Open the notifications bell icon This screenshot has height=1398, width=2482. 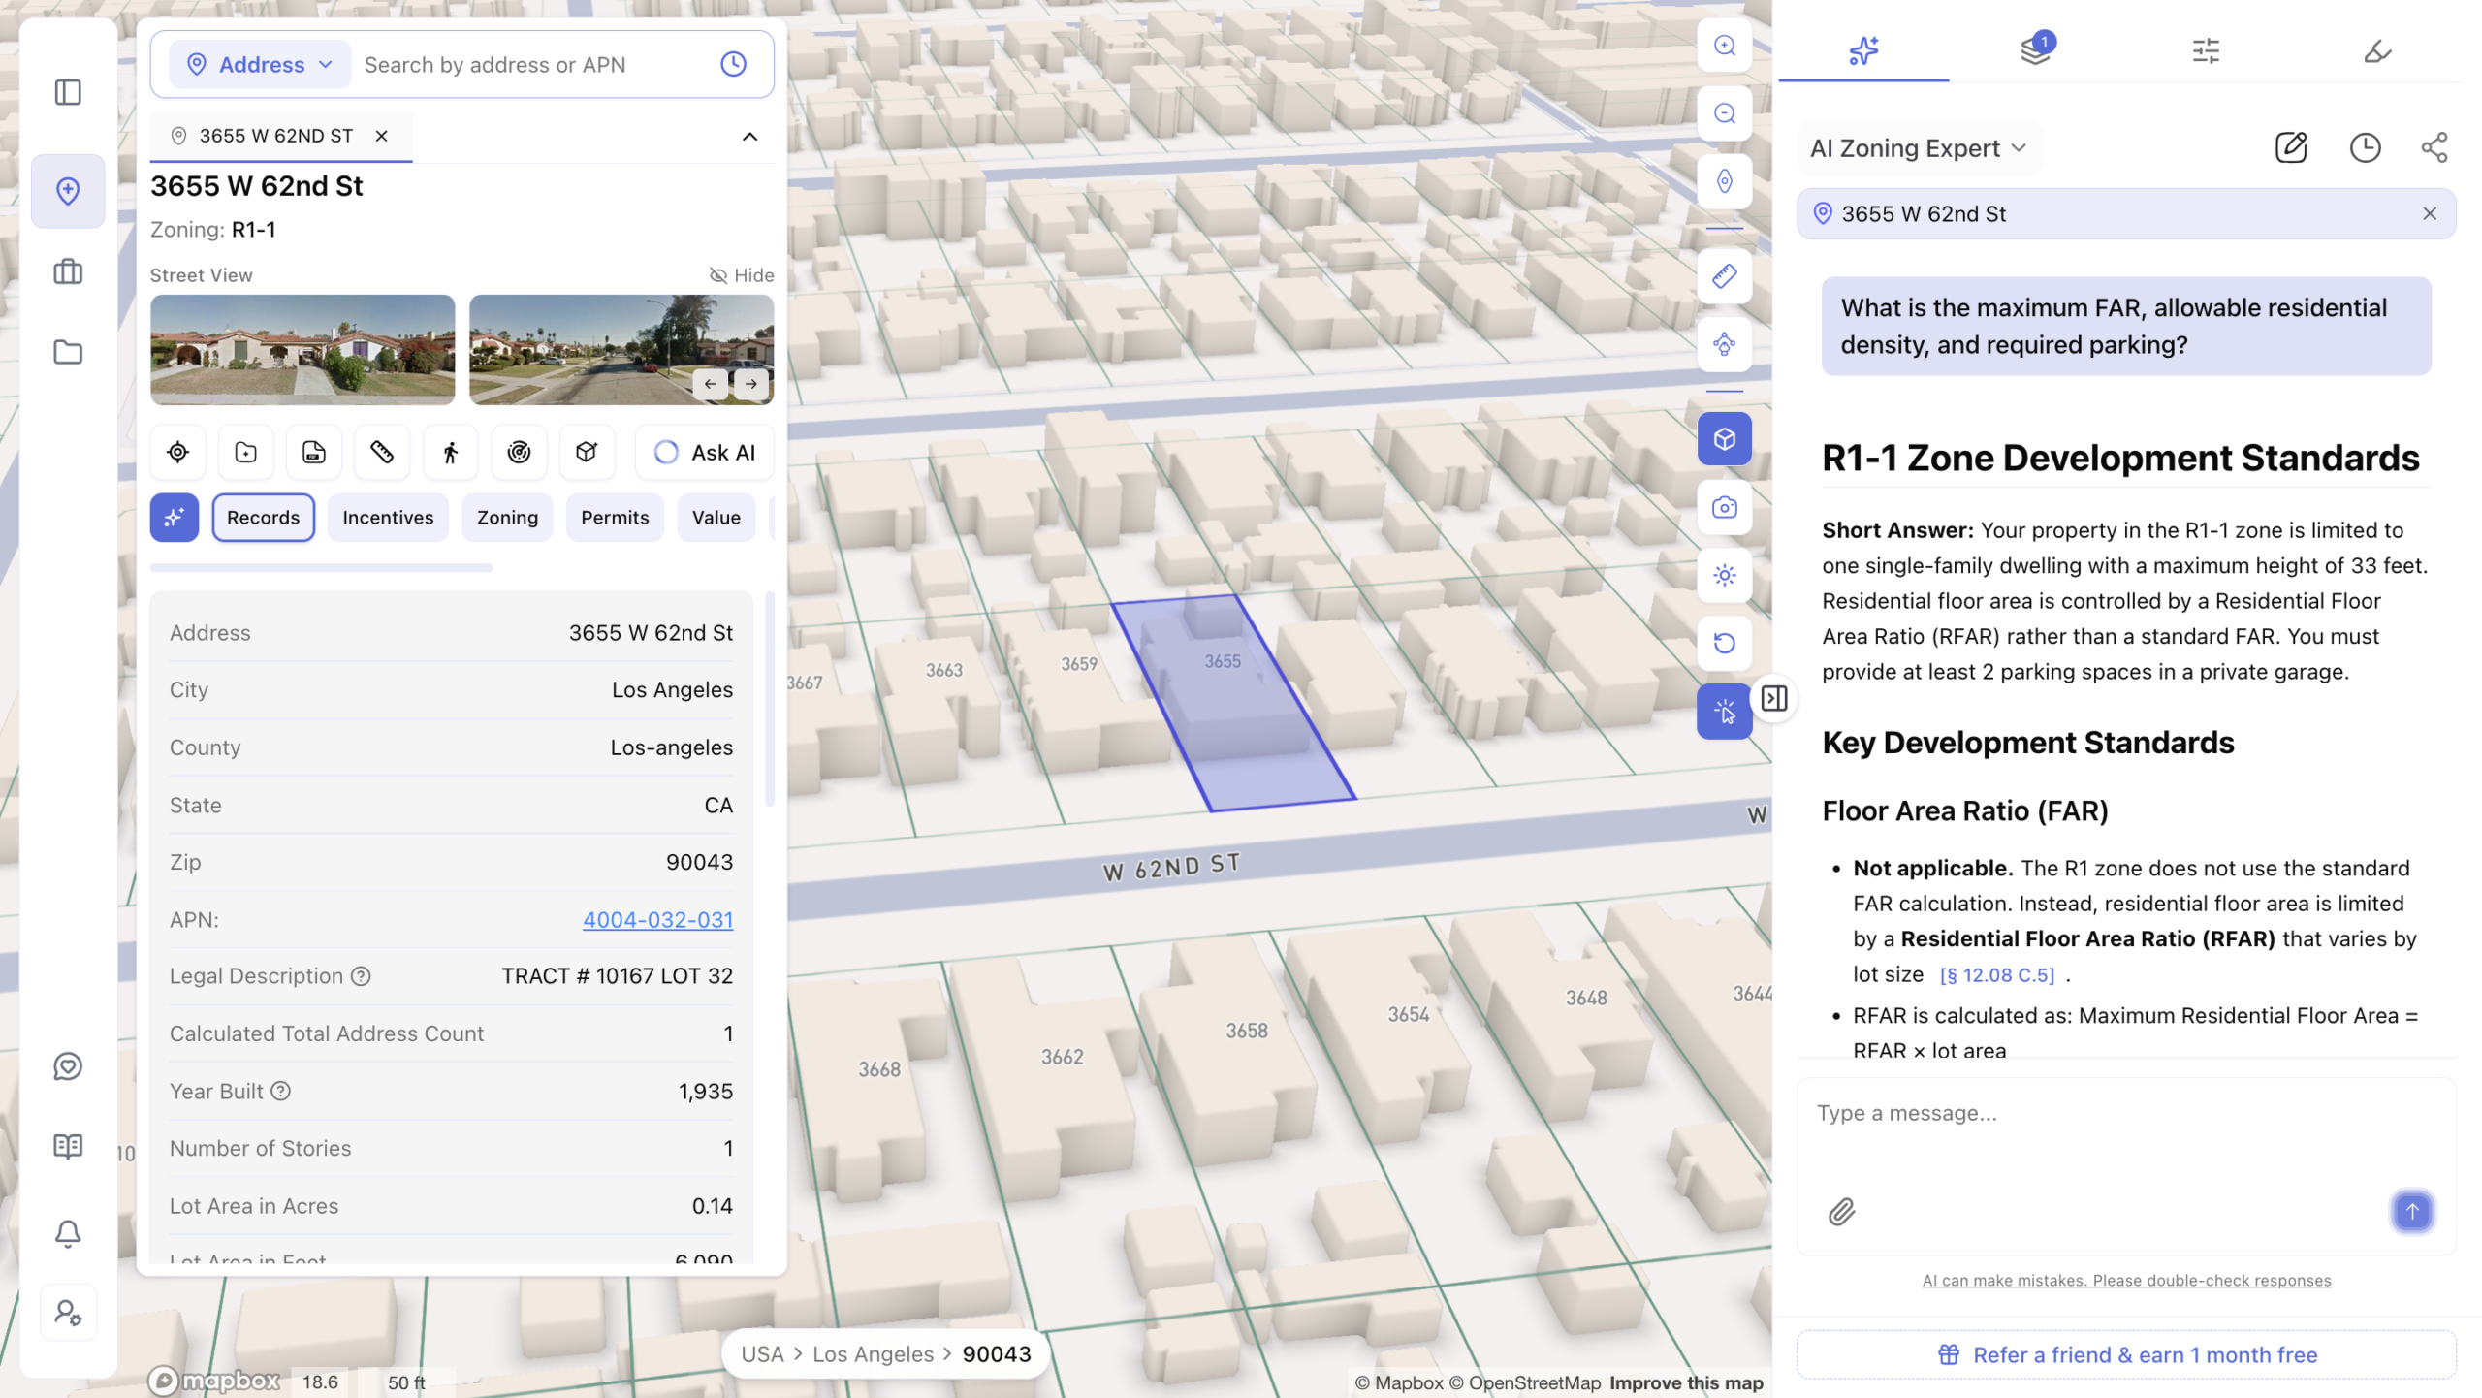[68, 1233]
